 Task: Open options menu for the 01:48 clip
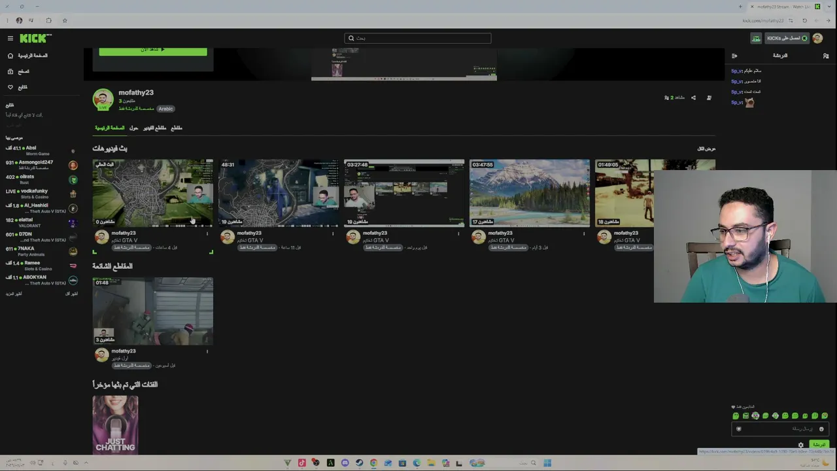click(x=207, y=351)
